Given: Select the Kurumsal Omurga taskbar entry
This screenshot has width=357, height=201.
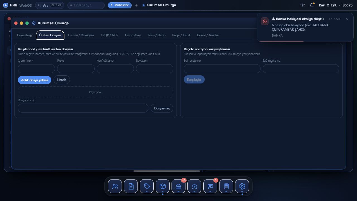Looking at the screenshot, I should [159, 5].
